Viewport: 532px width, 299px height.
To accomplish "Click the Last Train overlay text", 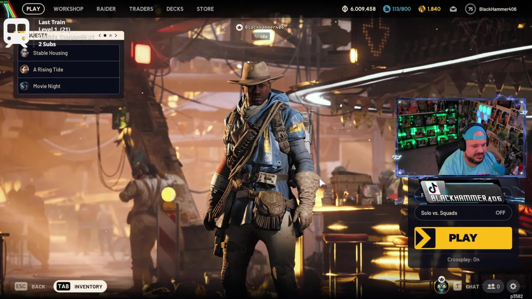I will (x=52, y=22).
